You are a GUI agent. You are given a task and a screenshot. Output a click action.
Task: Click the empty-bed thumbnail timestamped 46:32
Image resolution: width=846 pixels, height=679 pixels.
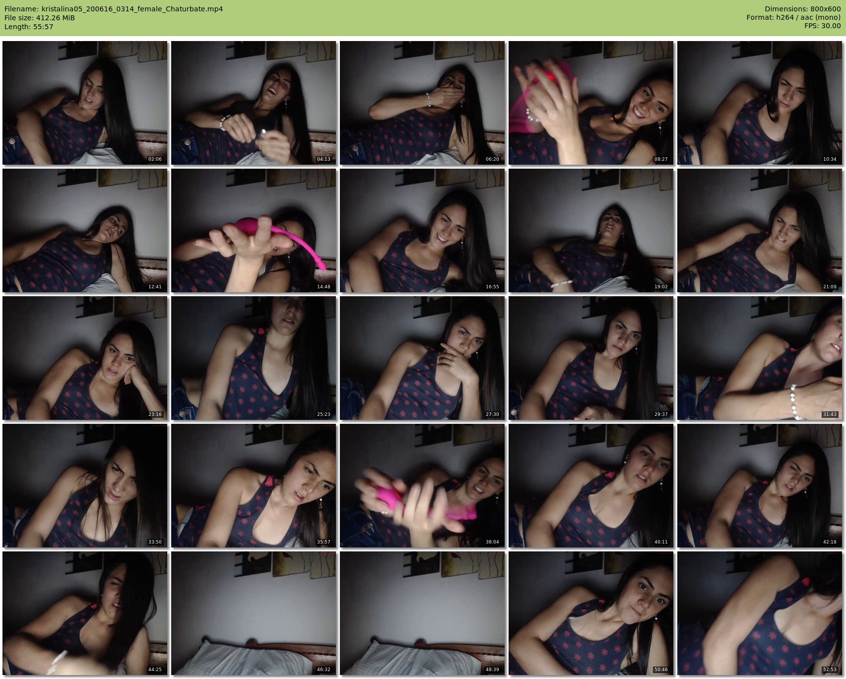pyautogui.click(x=254, y=613)
